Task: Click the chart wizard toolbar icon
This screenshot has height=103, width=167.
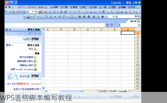Action: click(40, 12)
